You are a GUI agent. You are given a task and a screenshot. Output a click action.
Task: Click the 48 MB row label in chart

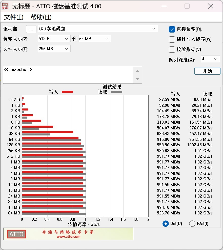[x=14, y=207]
